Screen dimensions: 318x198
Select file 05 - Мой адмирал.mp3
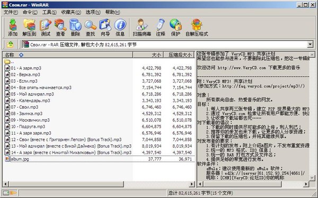tap(32, 94)
